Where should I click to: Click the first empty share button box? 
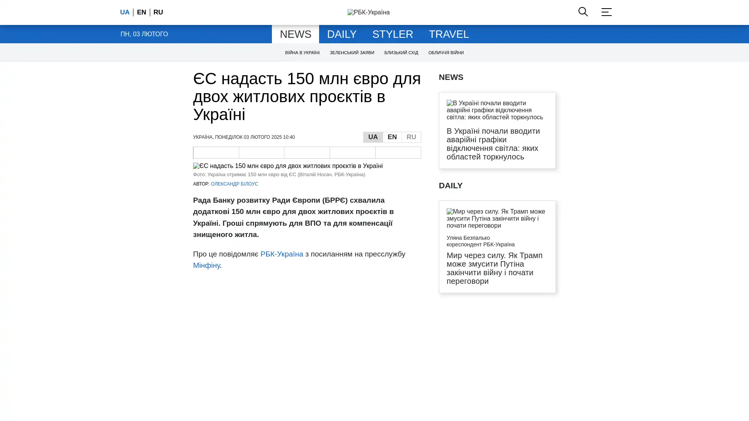(216, 152)
